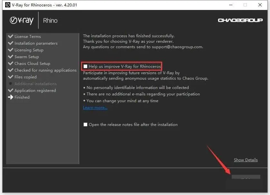Select the Checked for running applications step
The image size is (270, 195).
click(45, 70)
